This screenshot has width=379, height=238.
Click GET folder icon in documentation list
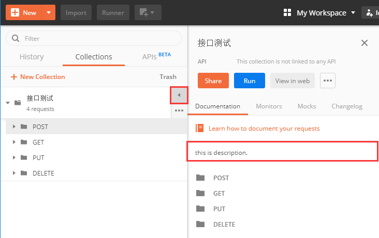200,193
